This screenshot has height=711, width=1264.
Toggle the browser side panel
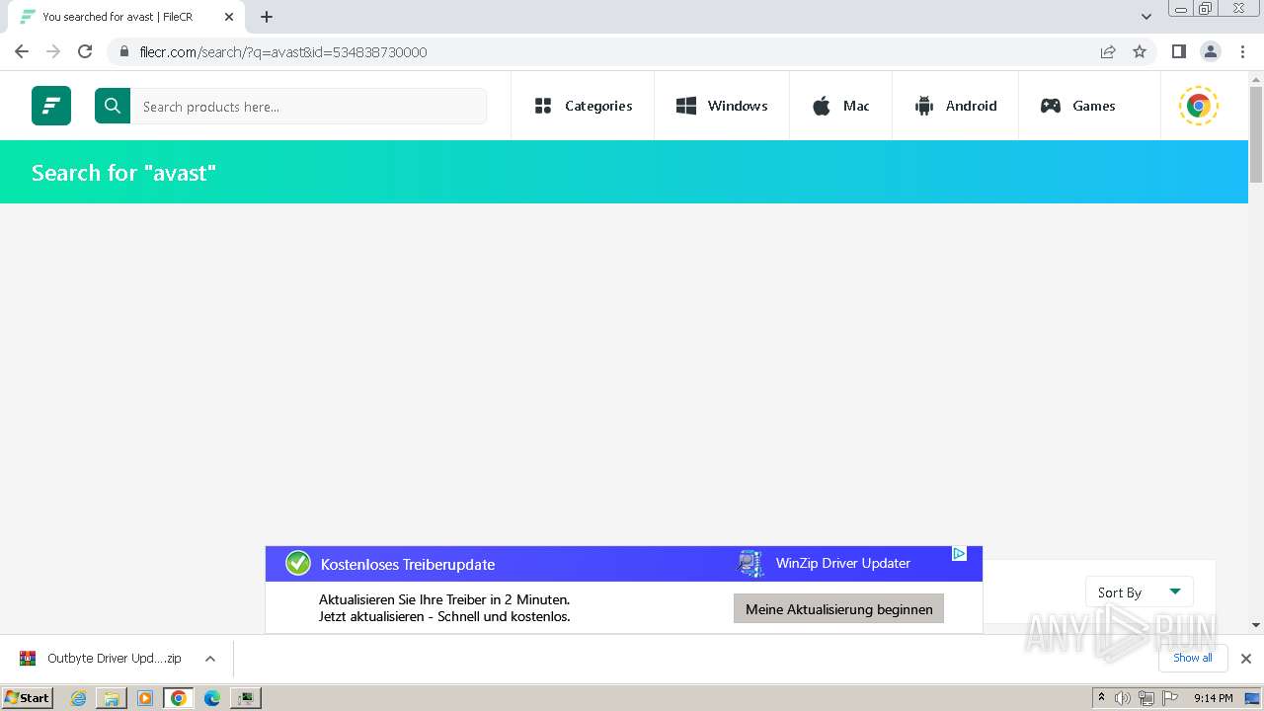click(x=1178, y=51)
